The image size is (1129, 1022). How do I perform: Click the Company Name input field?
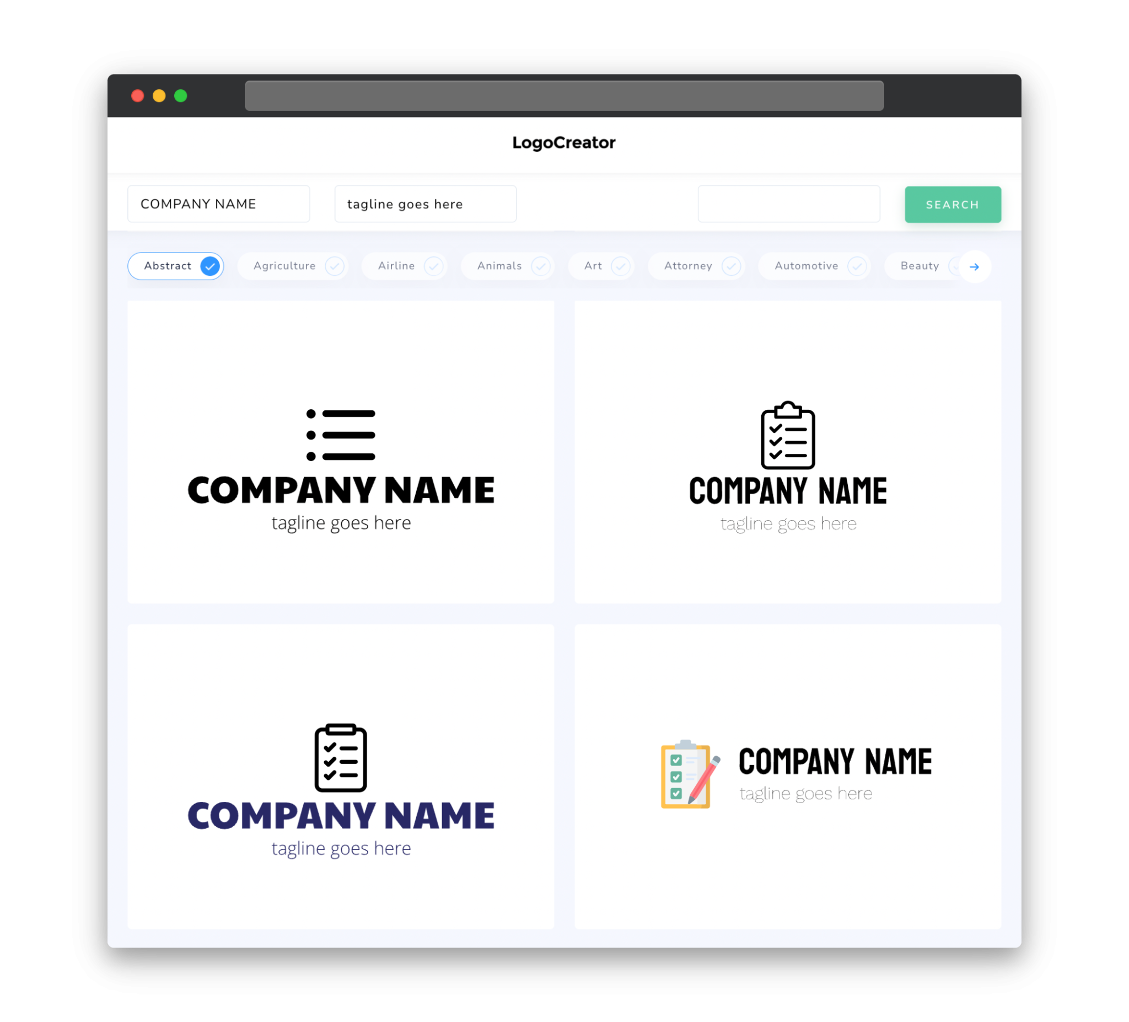(x=221, y=204)
